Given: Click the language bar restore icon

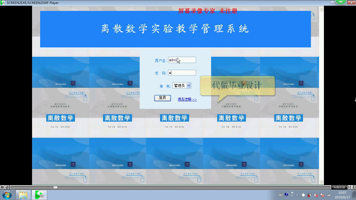Looking at the screenshot, I should (x=292, y=193).
